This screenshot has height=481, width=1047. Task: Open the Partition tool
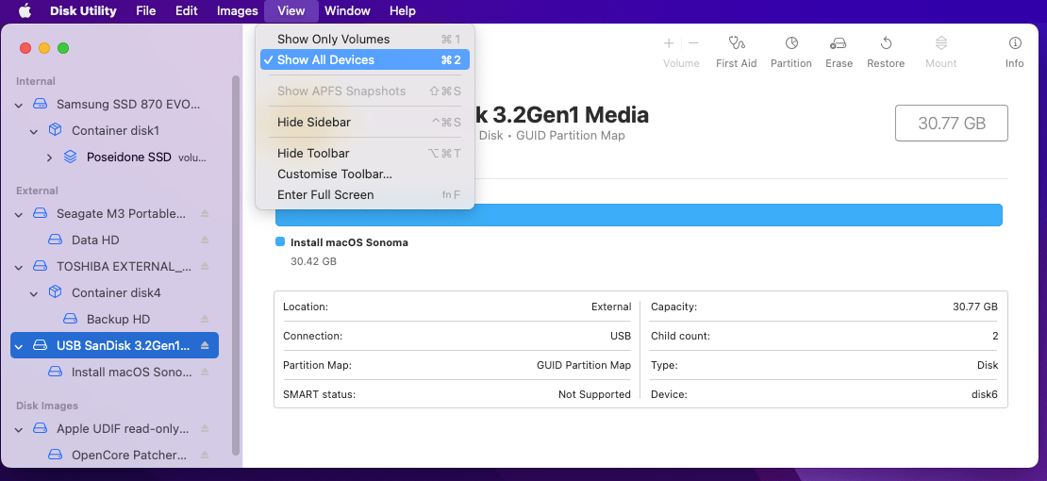(790, 44)
